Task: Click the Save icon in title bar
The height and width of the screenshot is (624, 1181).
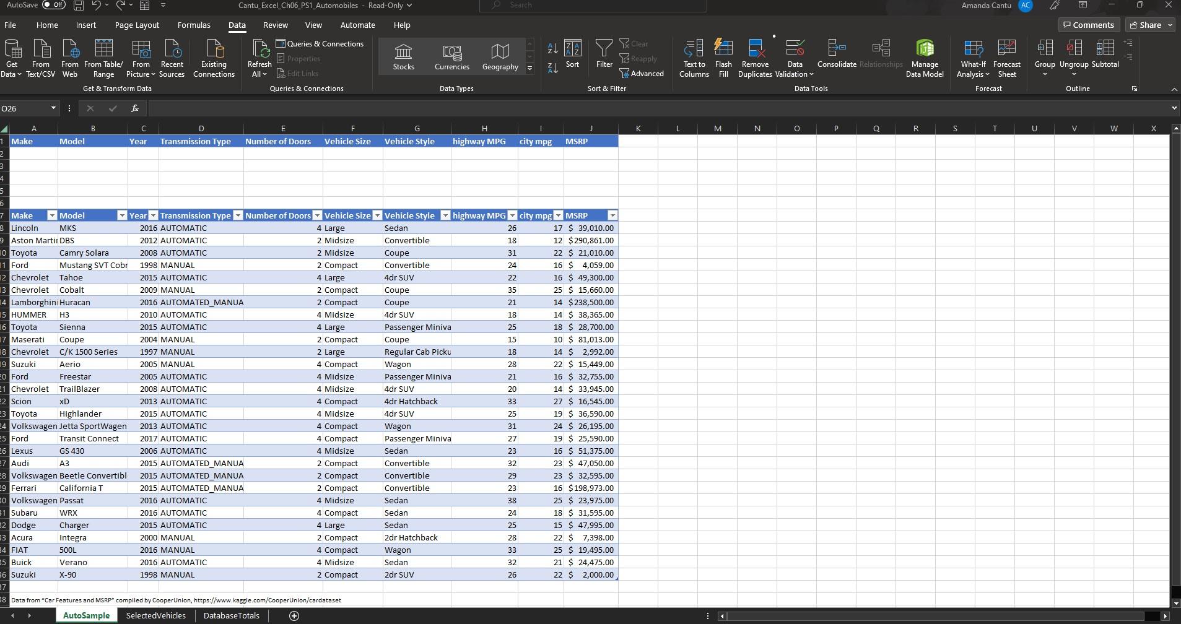Action: pyautogui.click(x=79, y=6)
